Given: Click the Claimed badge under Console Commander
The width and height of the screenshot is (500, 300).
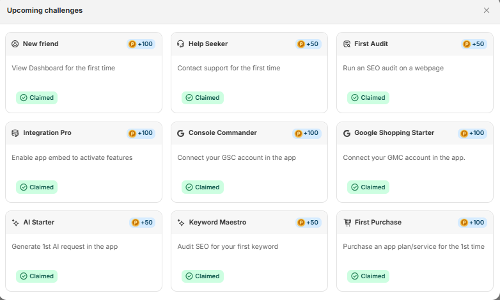Looking at the screenshot, I should (x=202, y=187).
